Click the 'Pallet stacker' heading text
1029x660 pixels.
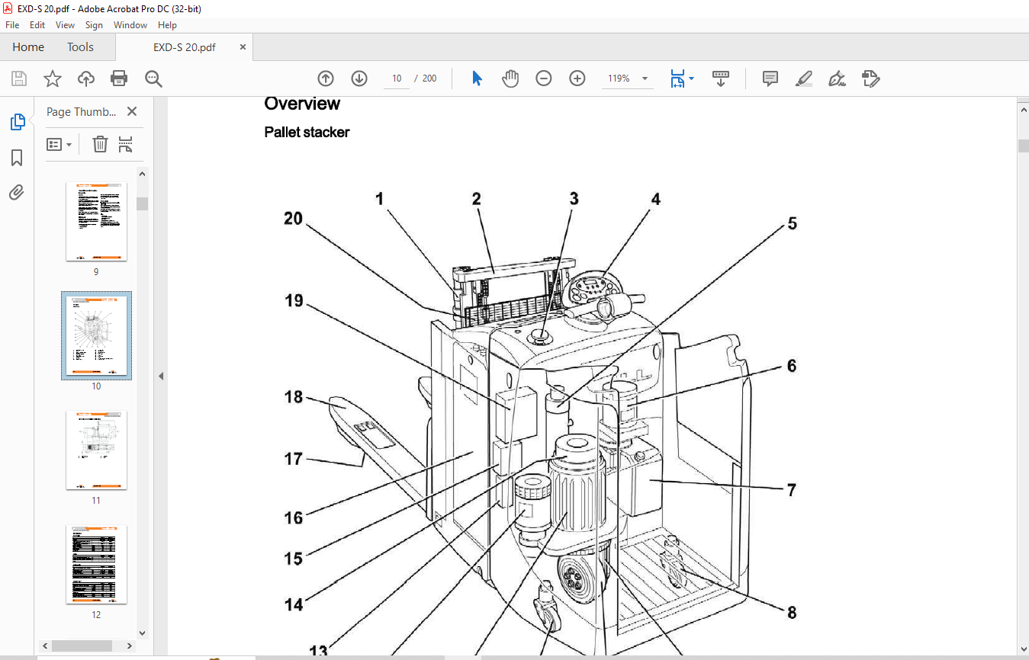click(x=307, y=132)
